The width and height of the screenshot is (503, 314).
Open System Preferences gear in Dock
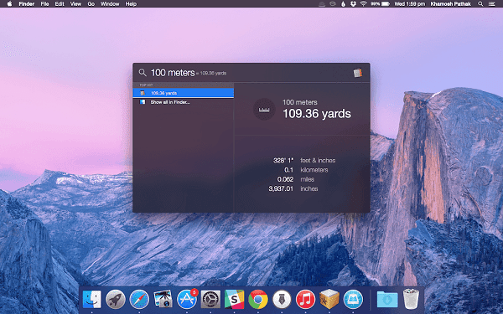coord(210,300)
